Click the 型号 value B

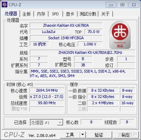pyautogui.click(x=83, y=59)
